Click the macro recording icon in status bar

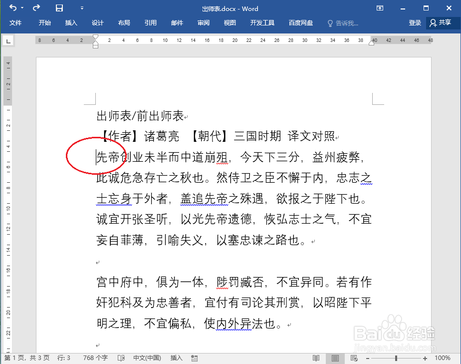194,358
